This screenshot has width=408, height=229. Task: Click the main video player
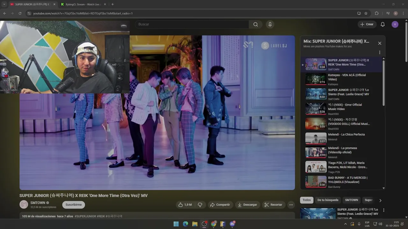click(x=157, y=113)
